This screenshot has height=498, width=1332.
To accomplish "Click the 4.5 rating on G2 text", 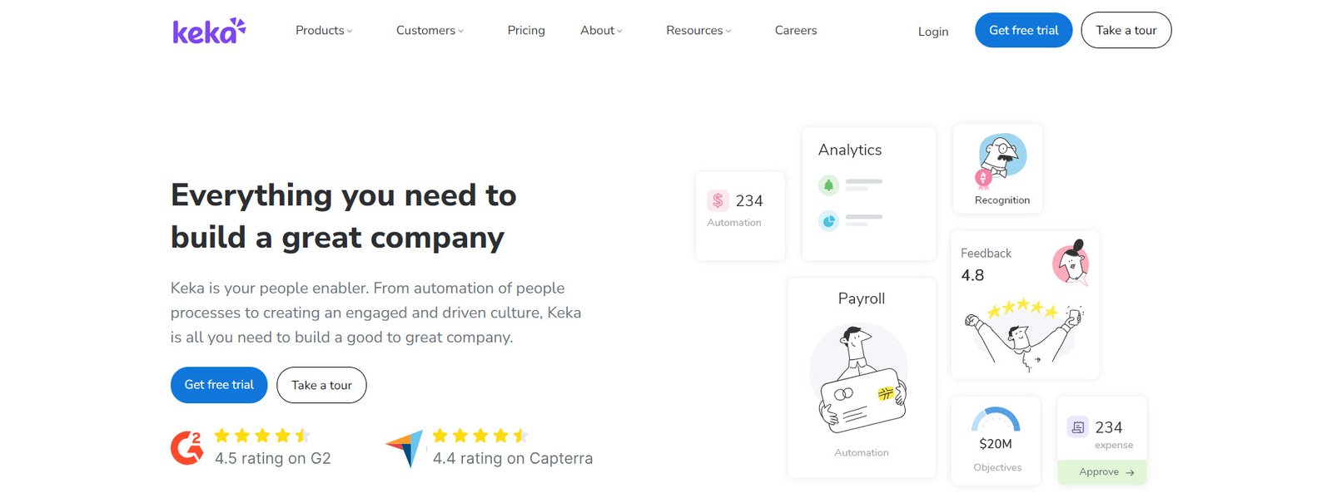I will point(273,458).
